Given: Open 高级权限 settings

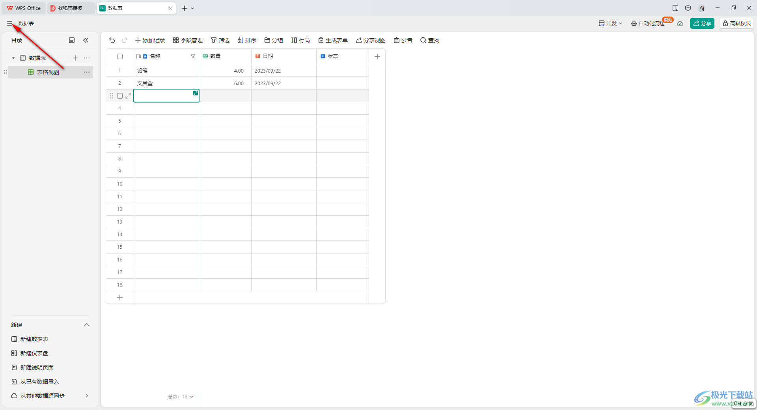Looking at the screenshot, I should 736,23.
